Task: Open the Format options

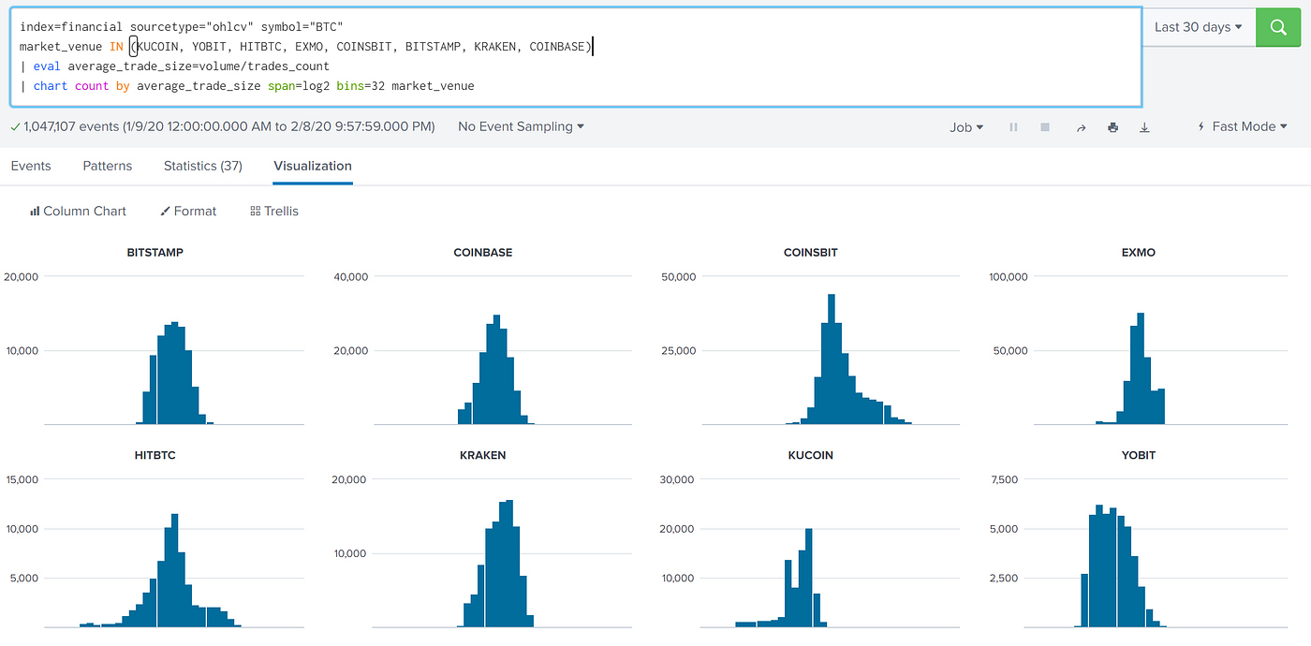Action: click(x=188, y=211)
